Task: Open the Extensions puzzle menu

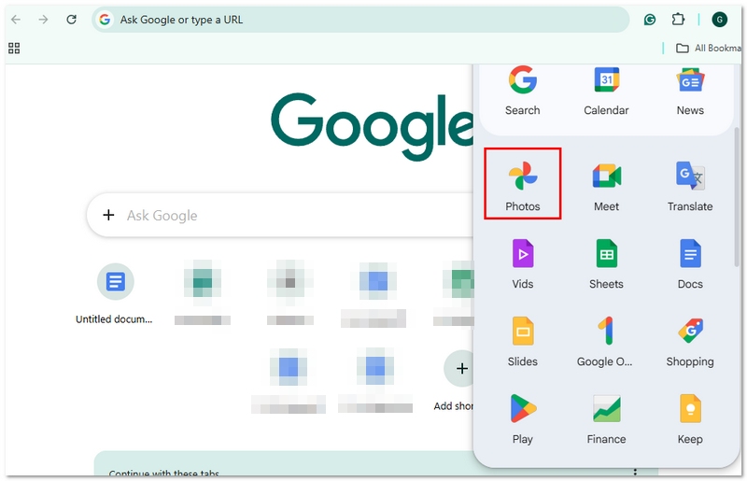Action: pos(678,20)
